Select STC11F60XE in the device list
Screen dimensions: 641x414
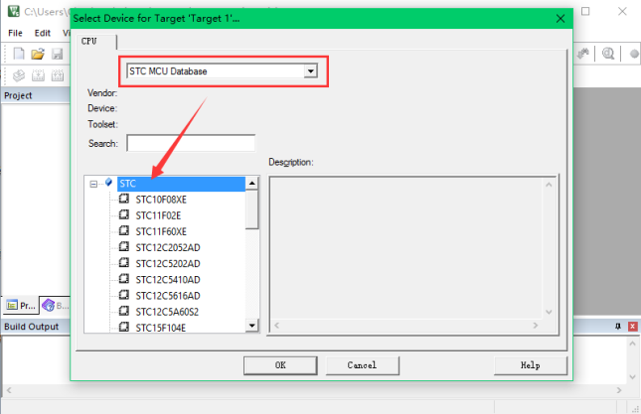(161, 231)
